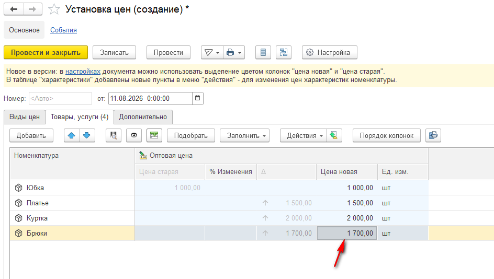The height and width of the screenshot is (279, 494).
Task: Click the Брюки item box icon
Action: (19, 233)
